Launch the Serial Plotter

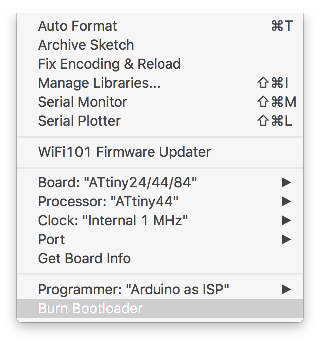coord(160,121)
